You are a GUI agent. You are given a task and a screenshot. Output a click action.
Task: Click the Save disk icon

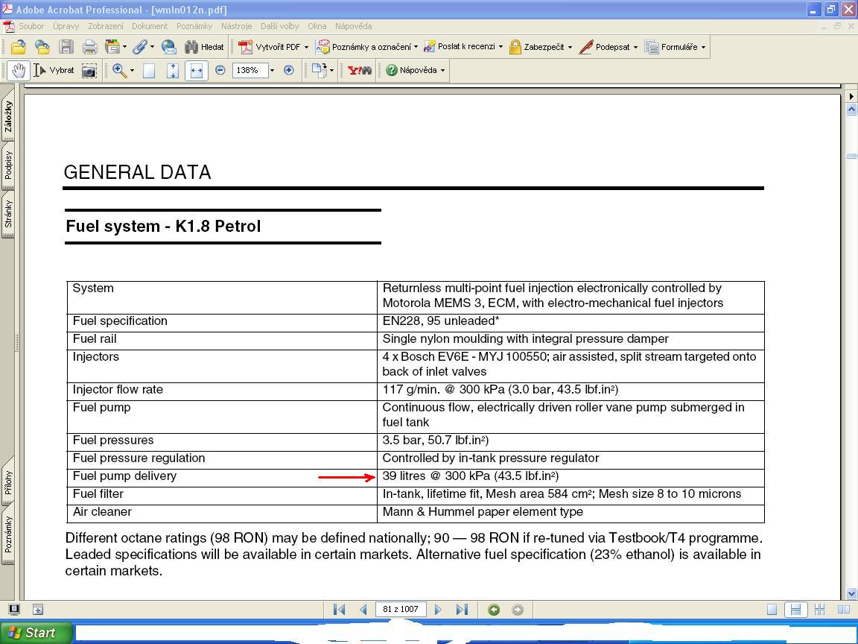66,47
